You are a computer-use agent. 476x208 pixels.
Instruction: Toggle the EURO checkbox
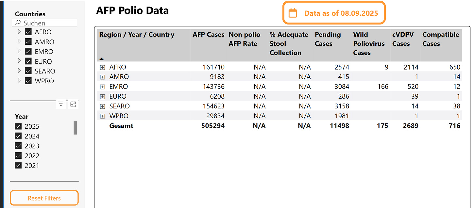tap(28, 61)
